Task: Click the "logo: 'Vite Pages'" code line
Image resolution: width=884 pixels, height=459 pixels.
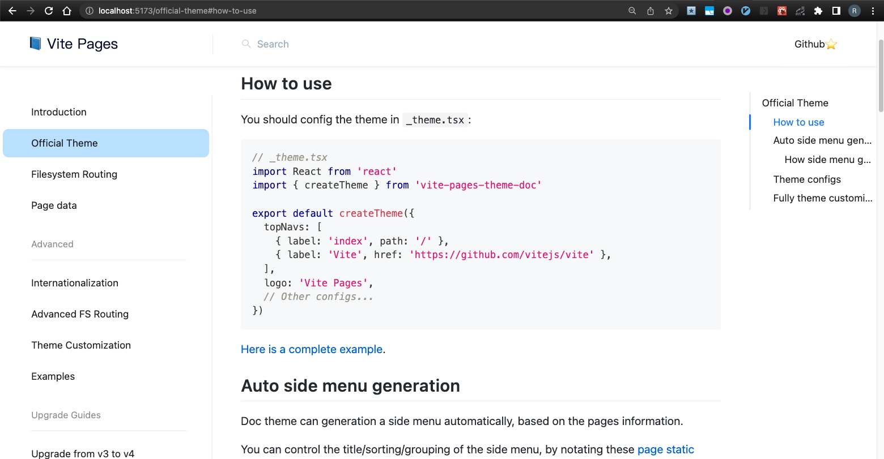Action: point(318,282)
